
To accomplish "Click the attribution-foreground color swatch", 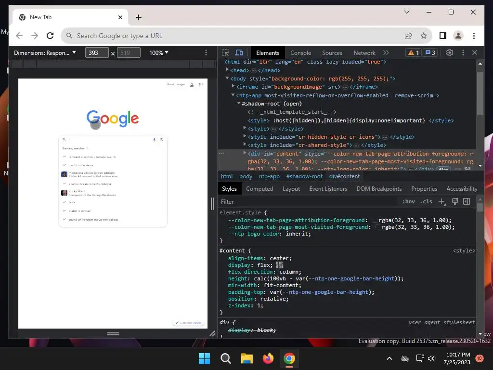I will click(375, 220).
